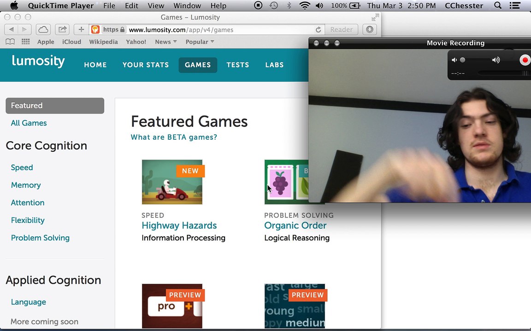Click the www.lumosity.com address field

pyautogui.click(x=207, y=30)
